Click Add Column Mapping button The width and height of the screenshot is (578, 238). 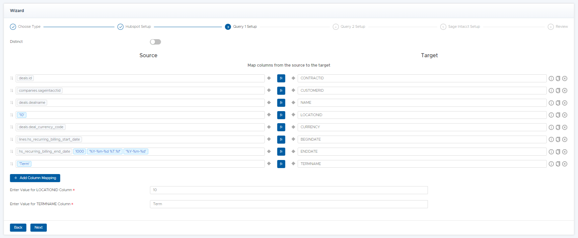(35, 178)
